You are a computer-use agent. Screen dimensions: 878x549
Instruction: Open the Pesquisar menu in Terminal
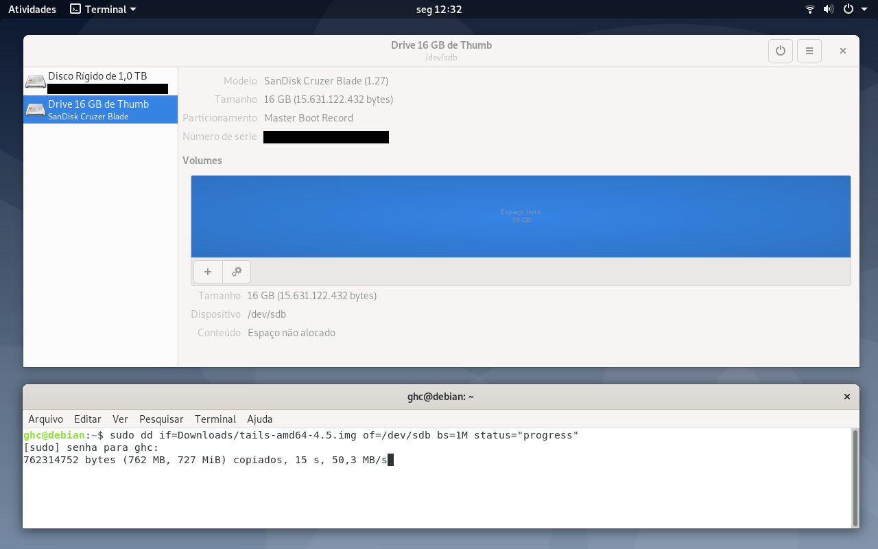click(161, 419)
